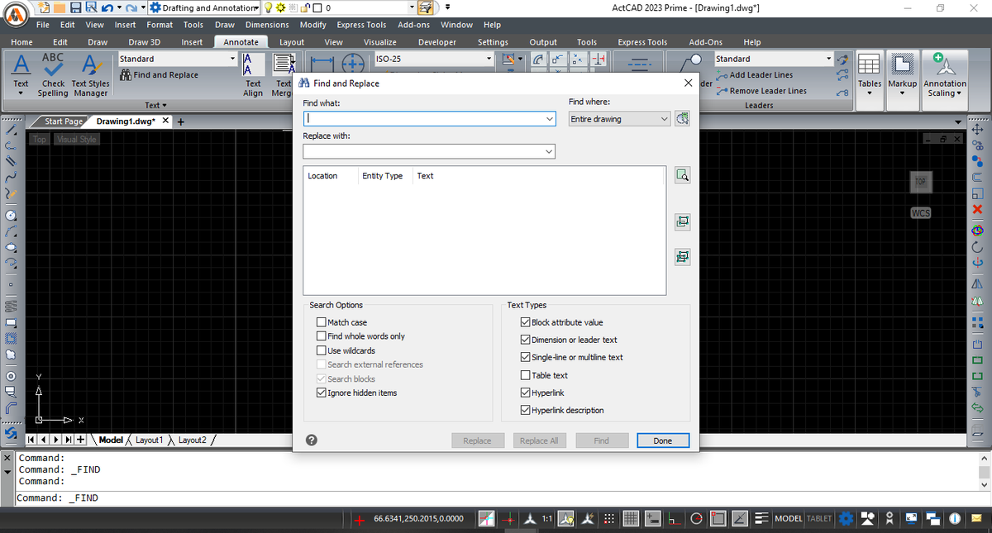
Task: Uncheck the Hyperlink description checkbox
Action: click(525, 410)
